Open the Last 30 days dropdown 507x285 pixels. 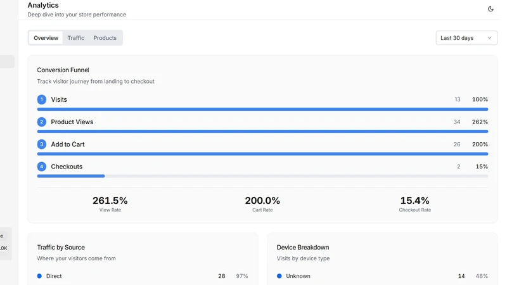[x=466, y=38]
